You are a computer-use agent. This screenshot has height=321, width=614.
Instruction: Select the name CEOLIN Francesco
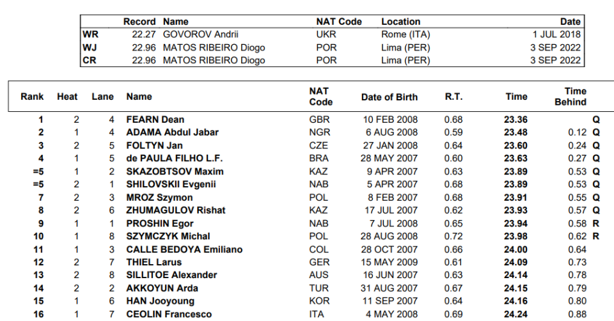point(169,314)
